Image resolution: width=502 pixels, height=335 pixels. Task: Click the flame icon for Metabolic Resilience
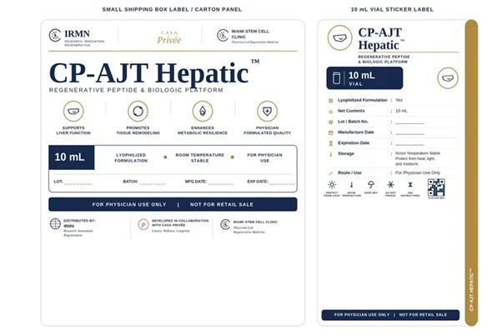tap(203, 111)
